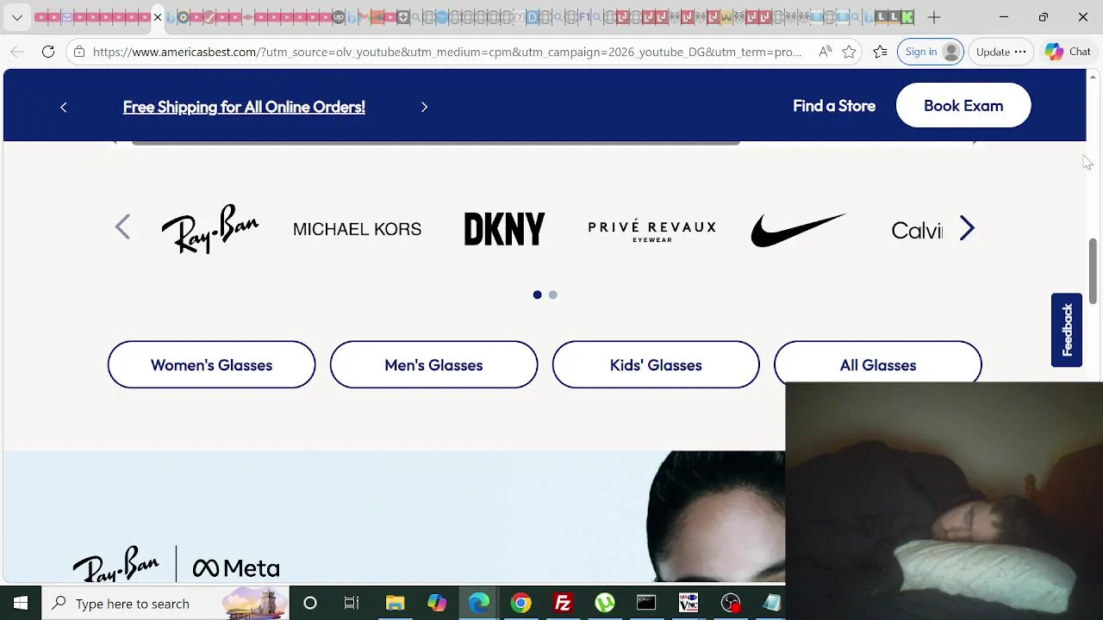Open Men's Glasses category
1103x620 pixels.
(x=433, y=365)
